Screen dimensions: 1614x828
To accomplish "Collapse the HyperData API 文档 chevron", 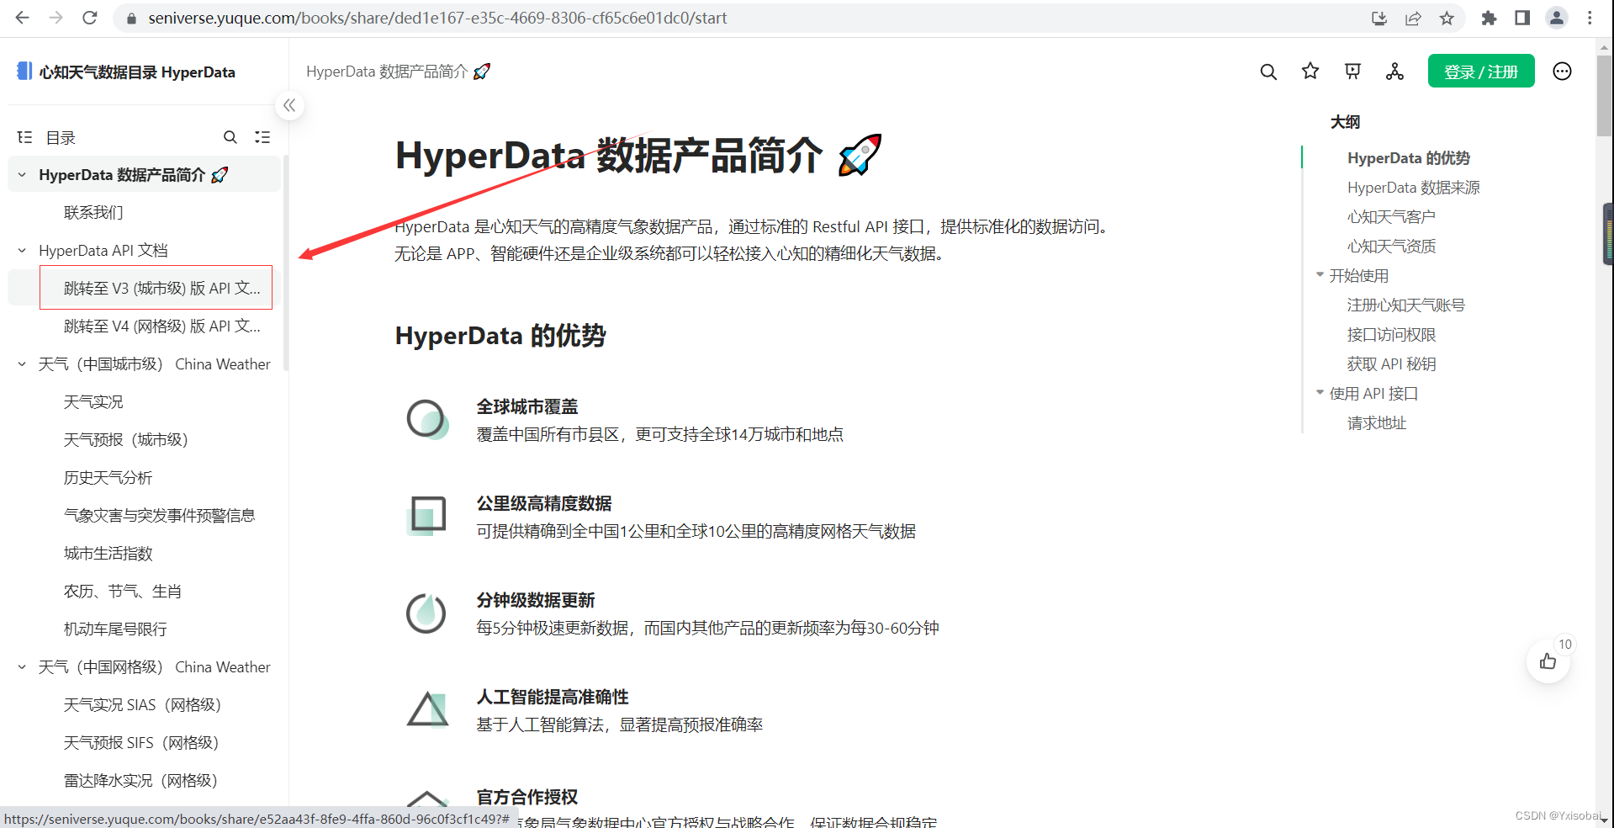I will pyautogui.click(x=22, y=251).
